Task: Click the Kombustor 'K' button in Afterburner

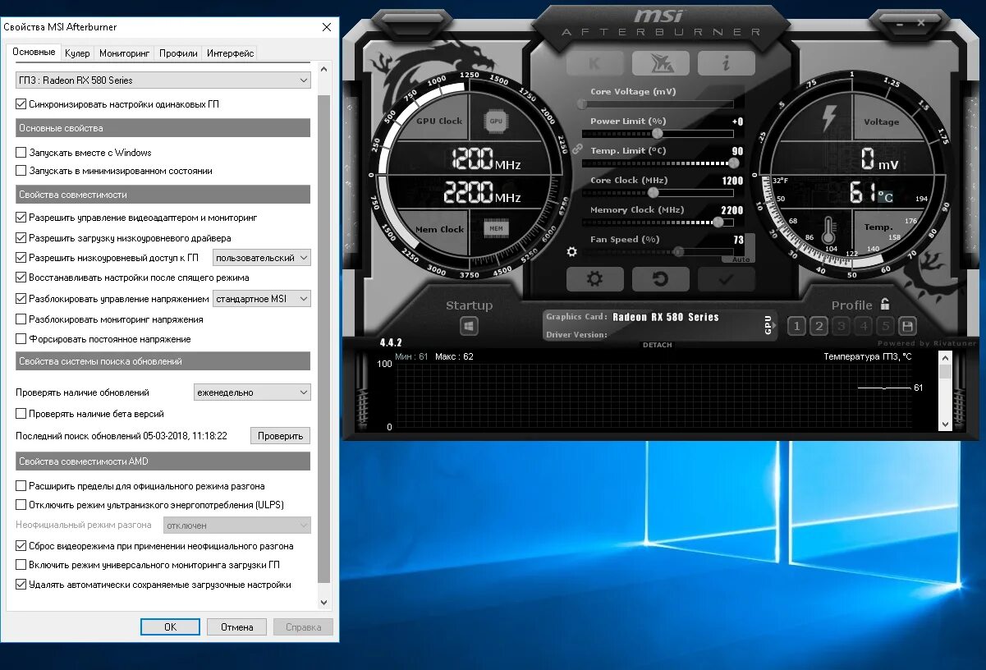Action: pos(594,63)
